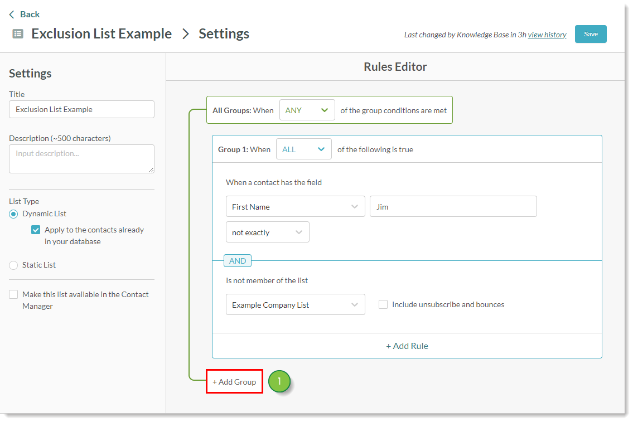The width and height of the screenshot is (633, 422).
Task: Uncheck Apply to the contacts already in database
Action: (36, 230)
